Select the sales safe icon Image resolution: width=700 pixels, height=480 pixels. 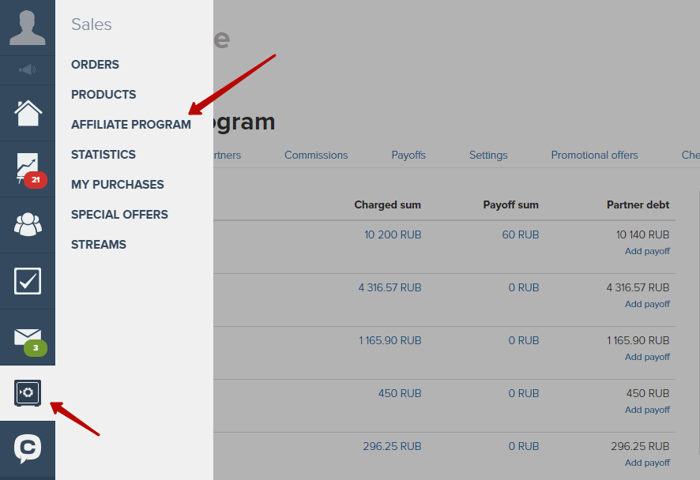[x=28, y=393]
